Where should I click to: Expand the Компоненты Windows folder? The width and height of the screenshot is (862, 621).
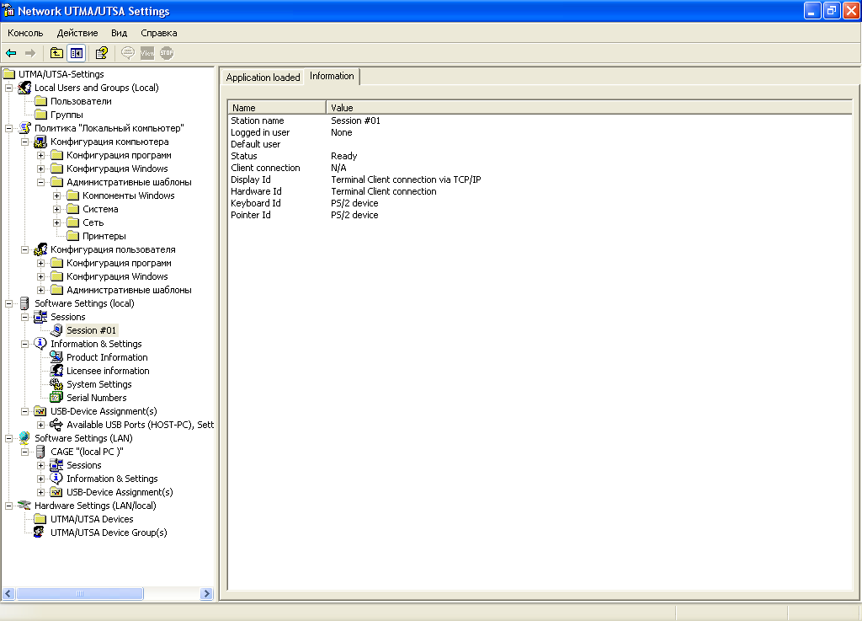[56, 195]
